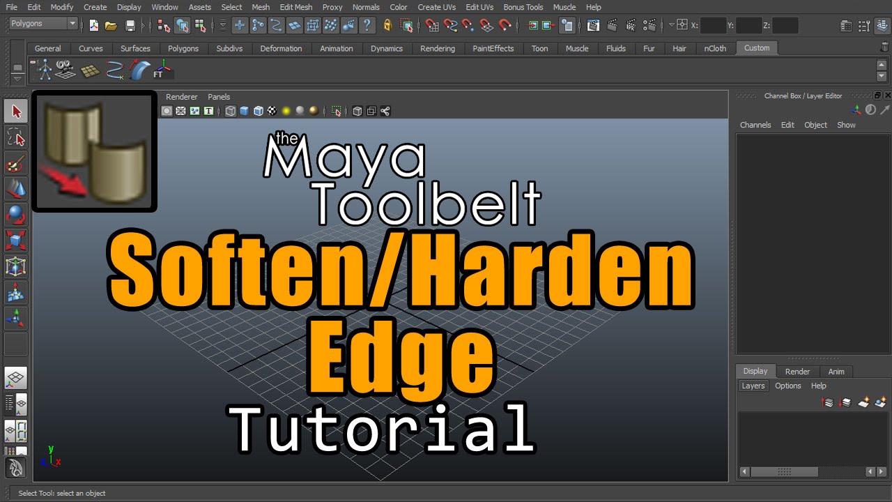Screen dimensions: 892x502
Task: Select the Move tool in toolbox
Action: point(16,189)
